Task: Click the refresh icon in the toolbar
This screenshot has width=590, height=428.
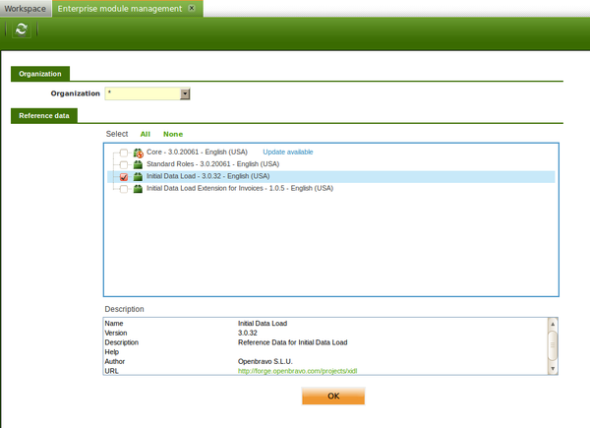Action: 22,31
